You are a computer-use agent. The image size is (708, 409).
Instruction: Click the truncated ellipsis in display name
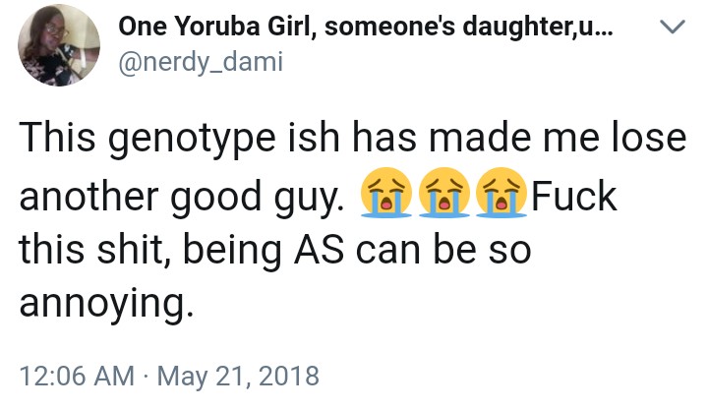(607, 29)
